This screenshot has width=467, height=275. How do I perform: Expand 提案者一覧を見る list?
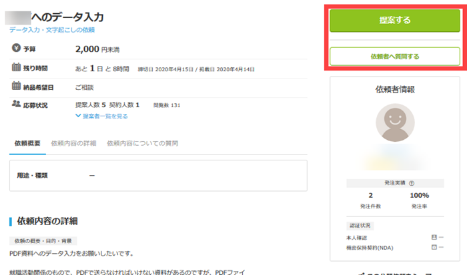point(101,116)
